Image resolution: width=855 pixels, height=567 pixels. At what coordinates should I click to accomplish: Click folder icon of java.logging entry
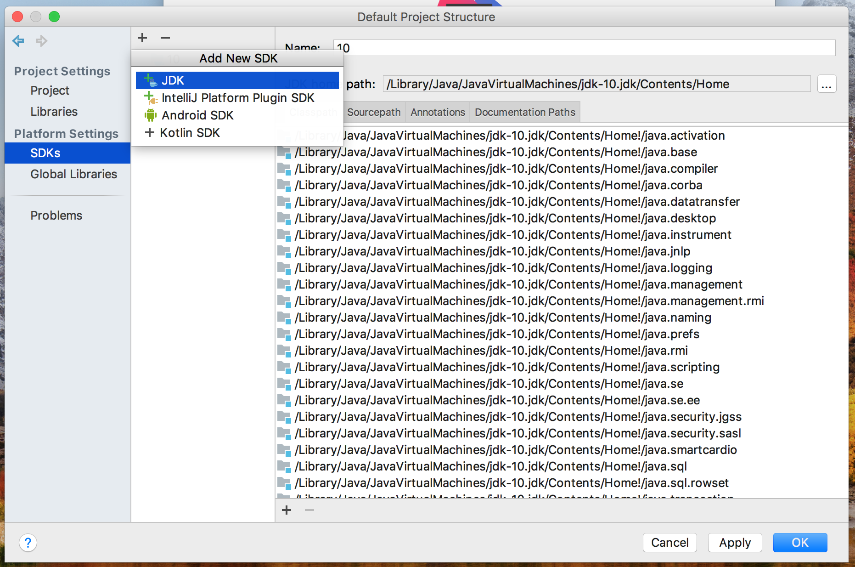coord(284,268)
